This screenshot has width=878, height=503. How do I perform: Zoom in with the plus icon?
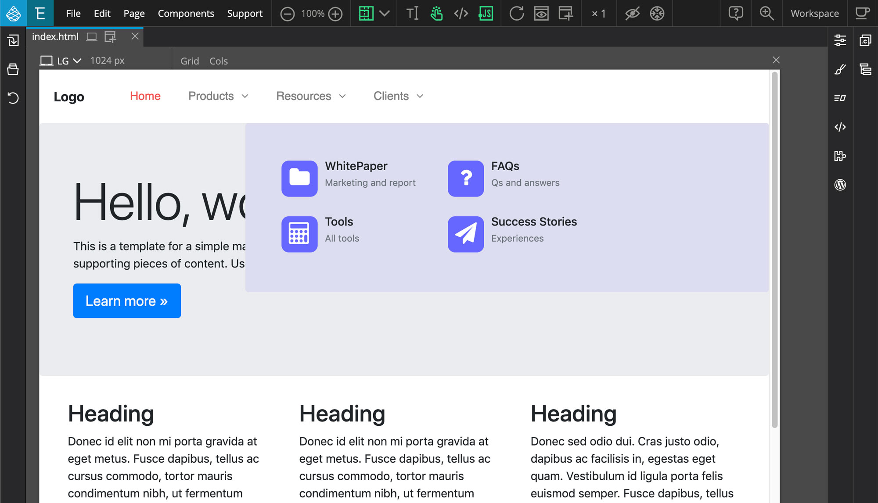(335, 14)
